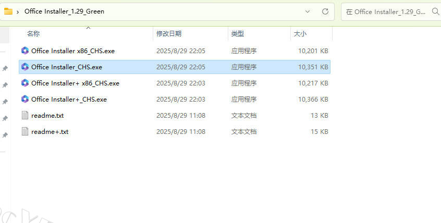Refresh the current folder view
The width and height of the screenshot is (441, 223).
point(325,11)
